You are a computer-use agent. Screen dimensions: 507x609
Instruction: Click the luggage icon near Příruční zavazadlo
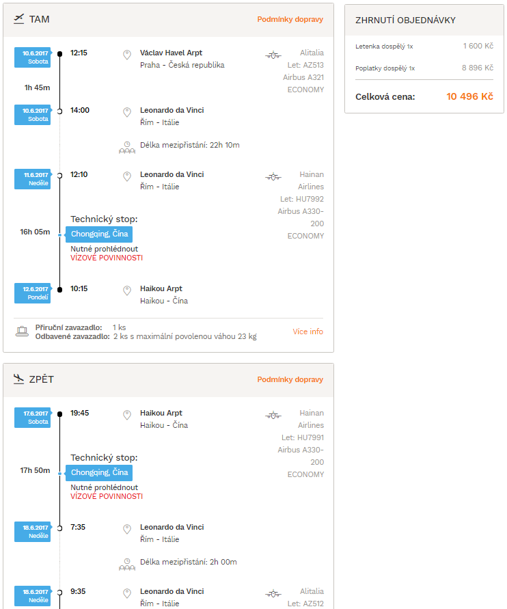pos(22,331)
